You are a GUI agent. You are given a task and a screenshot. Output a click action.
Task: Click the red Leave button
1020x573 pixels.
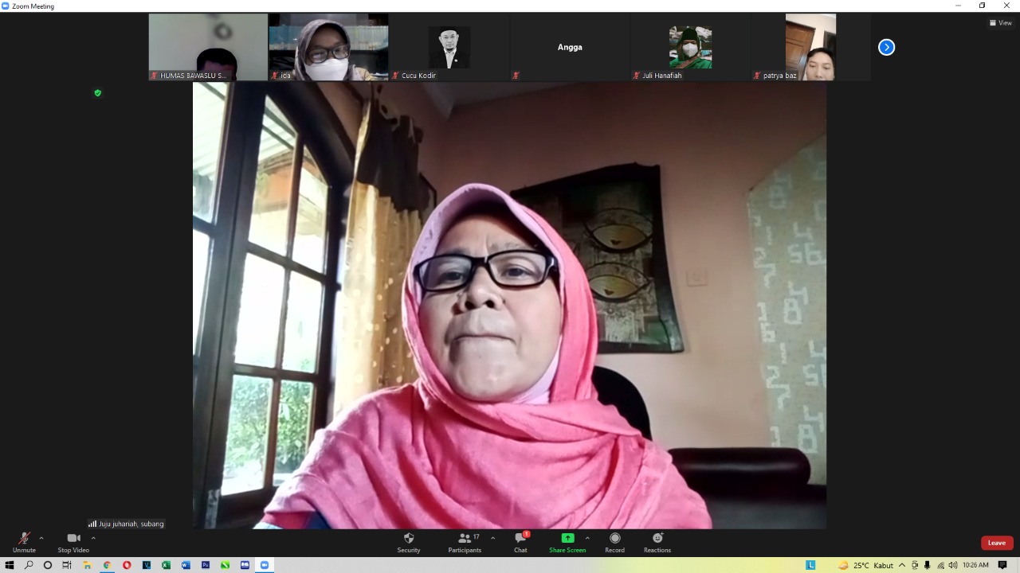[x=996, y=543]
